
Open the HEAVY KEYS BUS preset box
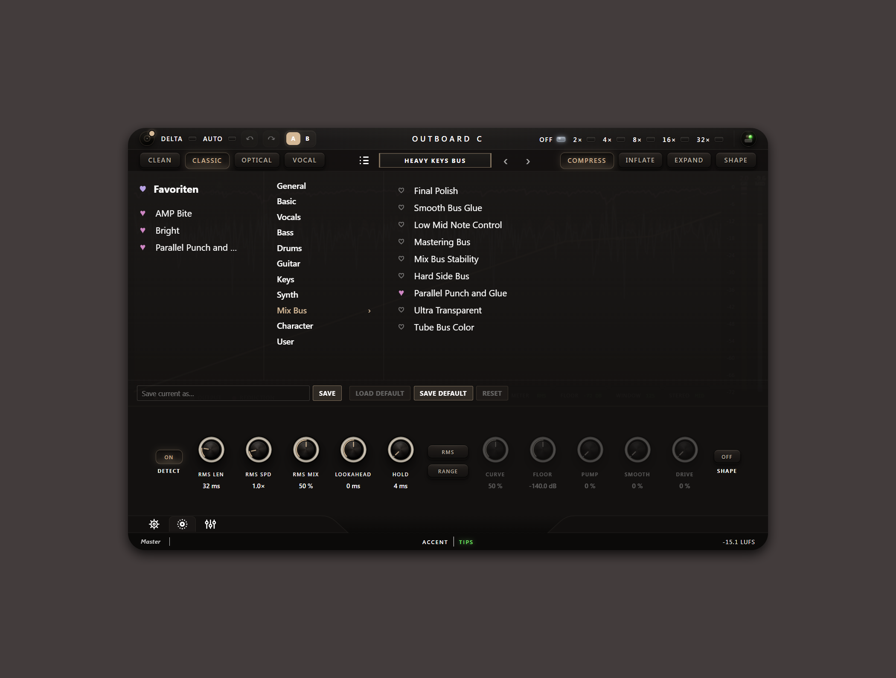coord(435,161)
